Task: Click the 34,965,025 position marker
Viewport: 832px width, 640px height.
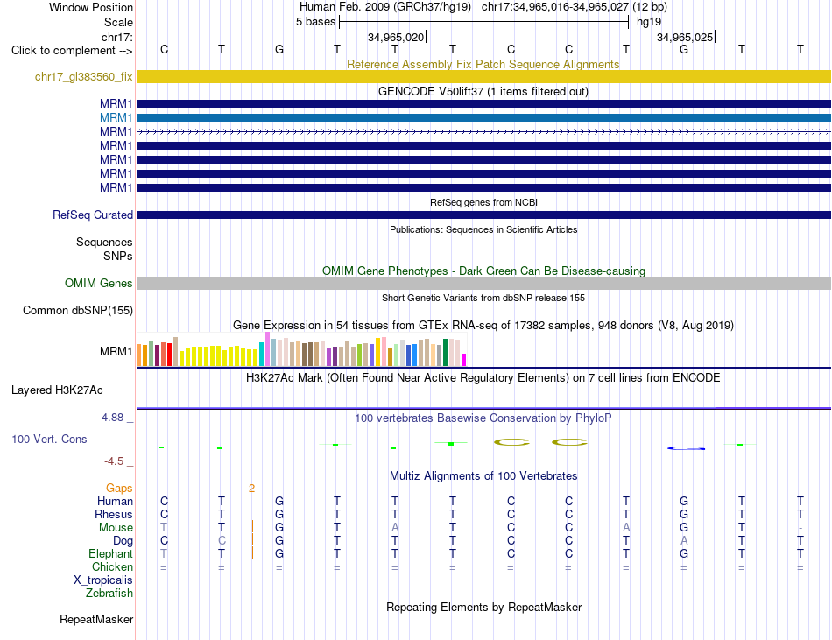Action: click(685, 37)
